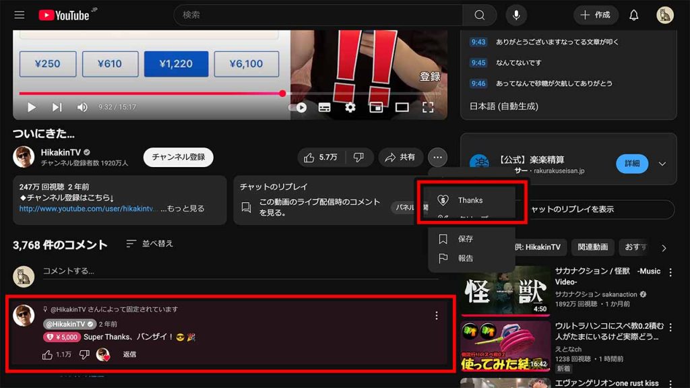Image resolution: width=690 pixels, height=388 pixels.
Task: Select the 関連動画 filter chip
Action: tap(592, 247)
